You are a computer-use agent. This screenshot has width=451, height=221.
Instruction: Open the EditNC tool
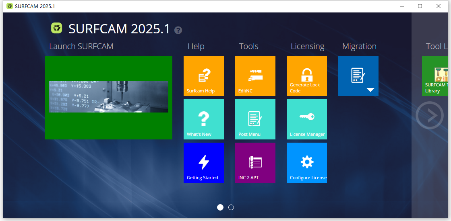(255, 76)
